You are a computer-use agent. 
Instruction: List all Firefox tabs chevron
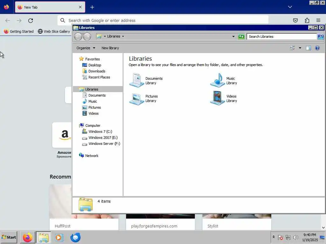point(290,7)
